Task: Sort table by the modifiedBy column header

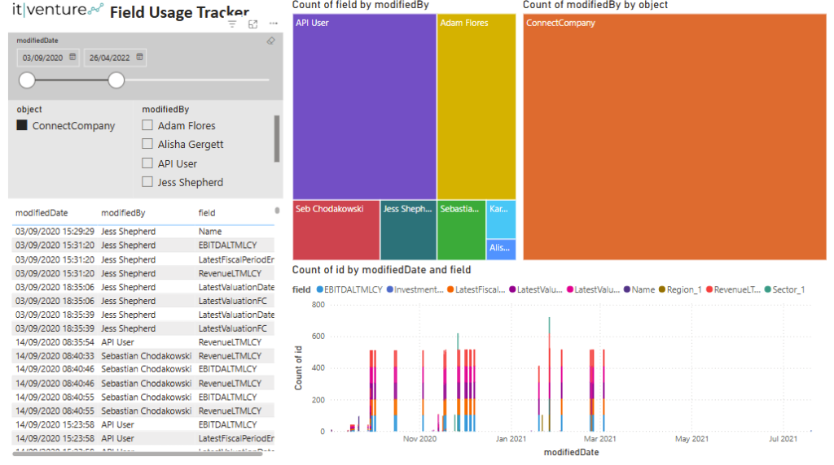Action: 123,213
